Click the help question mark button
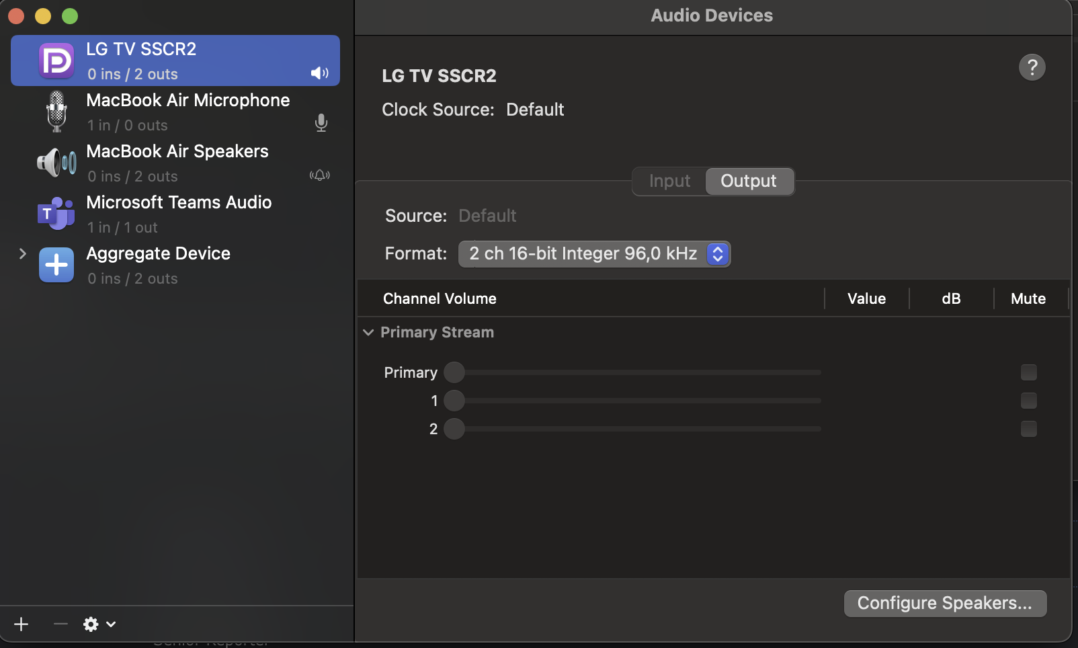 tap(1032, 67)
